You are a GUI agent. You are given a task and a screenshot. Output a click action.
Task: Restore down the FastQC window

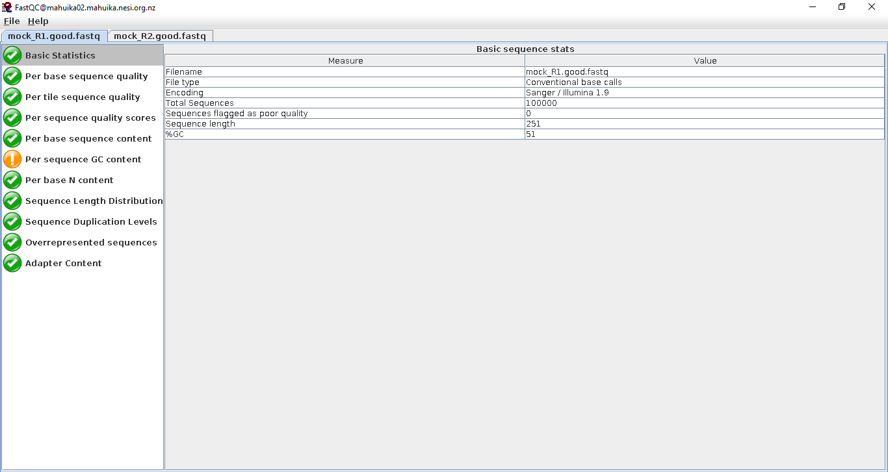point(842,7)
